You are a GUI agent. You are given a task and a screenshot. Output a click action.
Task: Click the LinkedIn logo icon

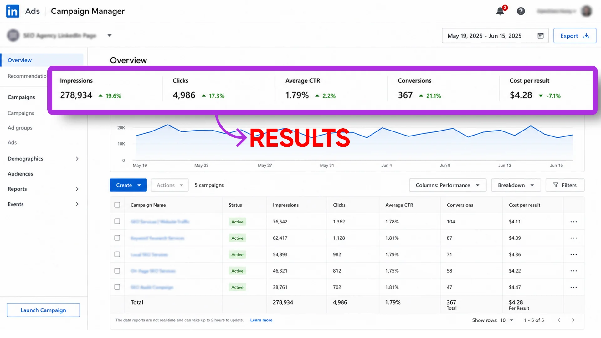[x=13, y=11]
